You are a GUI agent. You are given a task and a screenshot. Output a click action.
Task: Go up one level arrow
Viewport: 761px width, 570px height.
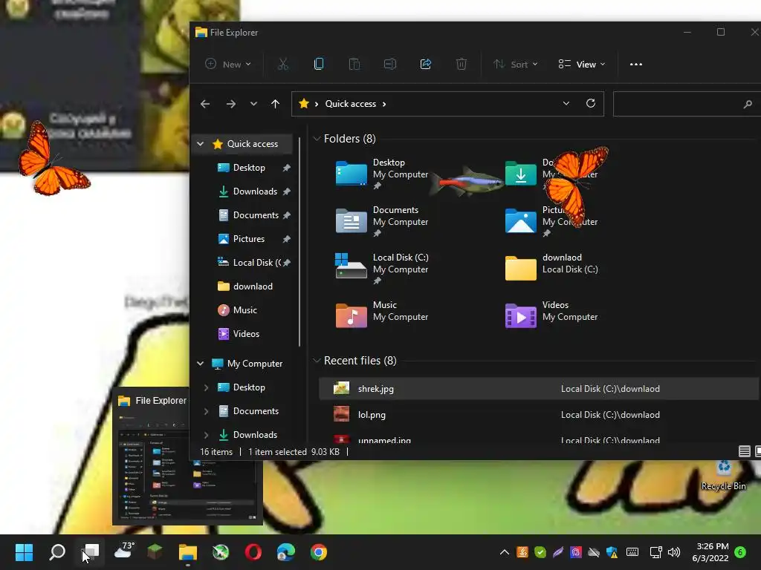tap(275, 104)
